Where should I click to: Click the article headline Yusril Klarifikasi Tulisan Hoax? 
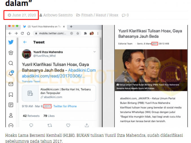pyautogui.click(x=150, y=34)
